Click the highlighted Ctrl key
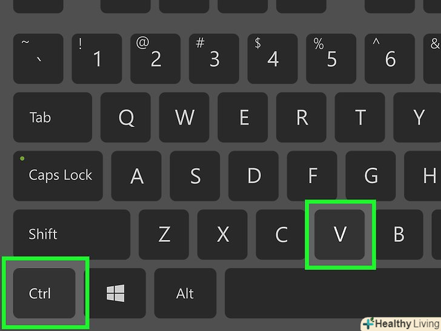Viewport: 441px width, 331px height. click(44, 293)
